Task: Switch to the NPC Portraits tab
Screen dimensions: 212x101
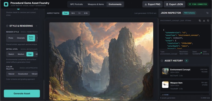Action: 77,4
